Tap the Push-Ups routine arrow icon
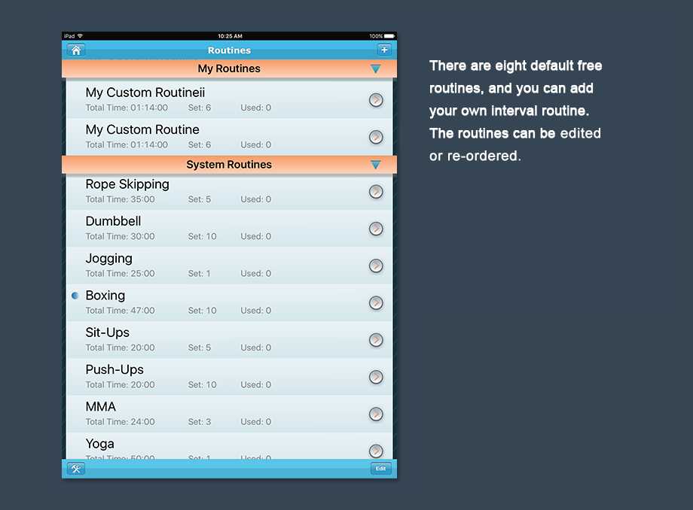The height and width of the screenshot is (510, 693). coord(376,377)
